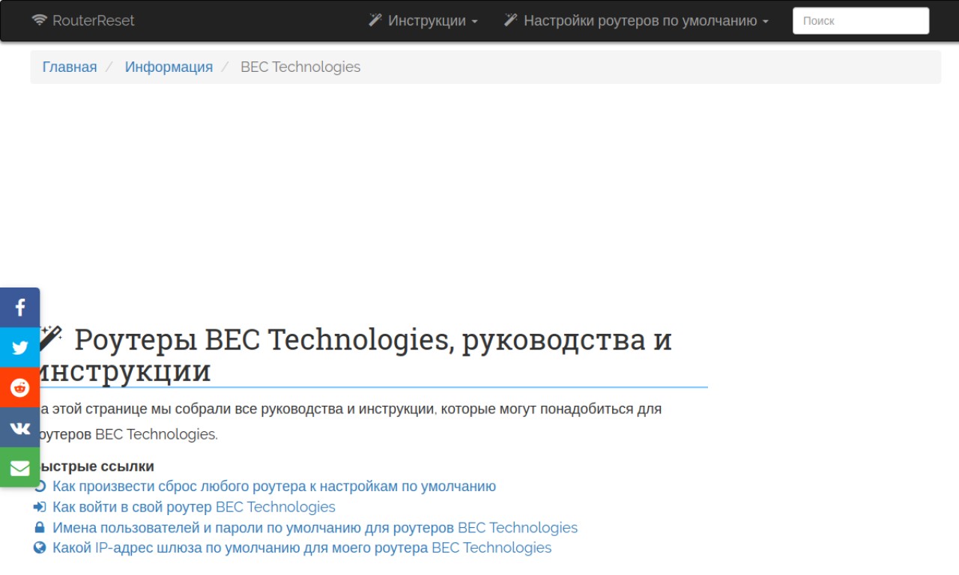Share page via email icon
959x575 pixels.
coord(19,468)
